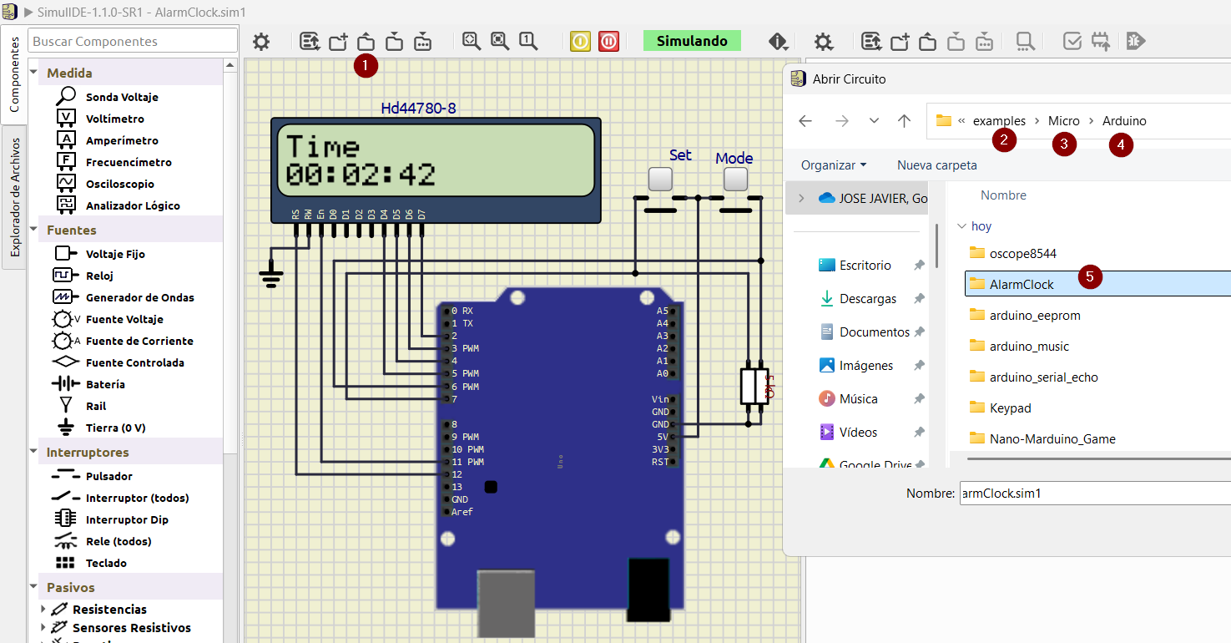Open the info dropdown icon
Image resolution: width=1231 pixels, height=643 pixels.
coord(778,41)
